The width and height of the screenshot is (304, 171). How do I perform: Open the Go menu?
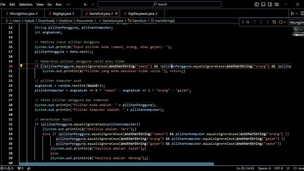point(49,4)
